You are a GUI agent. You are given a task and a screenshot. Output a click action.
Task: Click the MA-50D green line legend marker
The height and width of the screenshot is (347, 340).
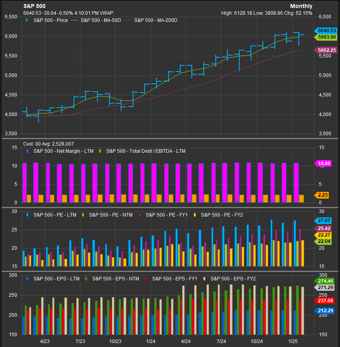(x=74, y=20)
